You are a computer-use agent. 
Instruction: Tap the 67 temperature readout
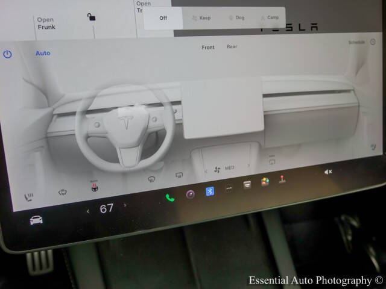[107, 208]
